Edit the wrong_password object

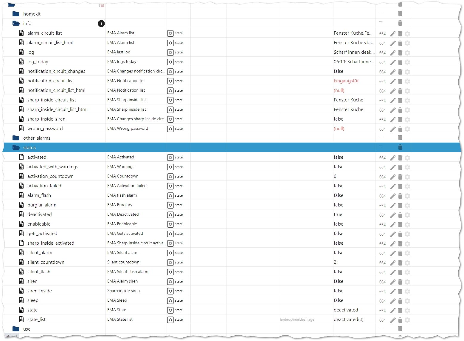click(x=393, y=129)
